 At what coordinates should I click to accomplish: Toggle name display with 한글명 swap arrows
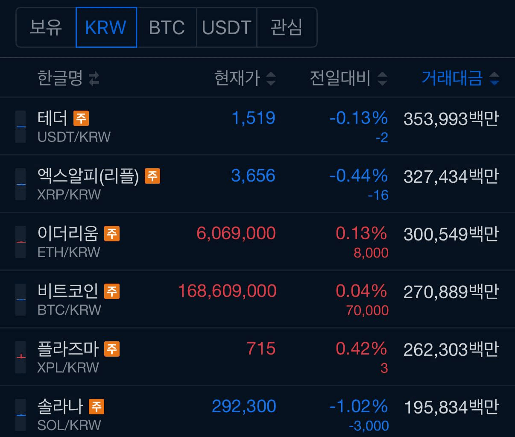pos(94,78)
